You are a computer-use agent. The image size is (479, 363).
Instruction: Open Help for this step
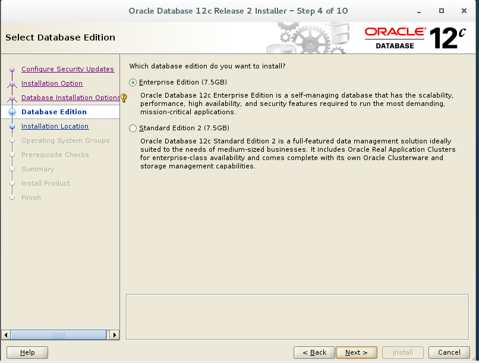coord(27,352)
